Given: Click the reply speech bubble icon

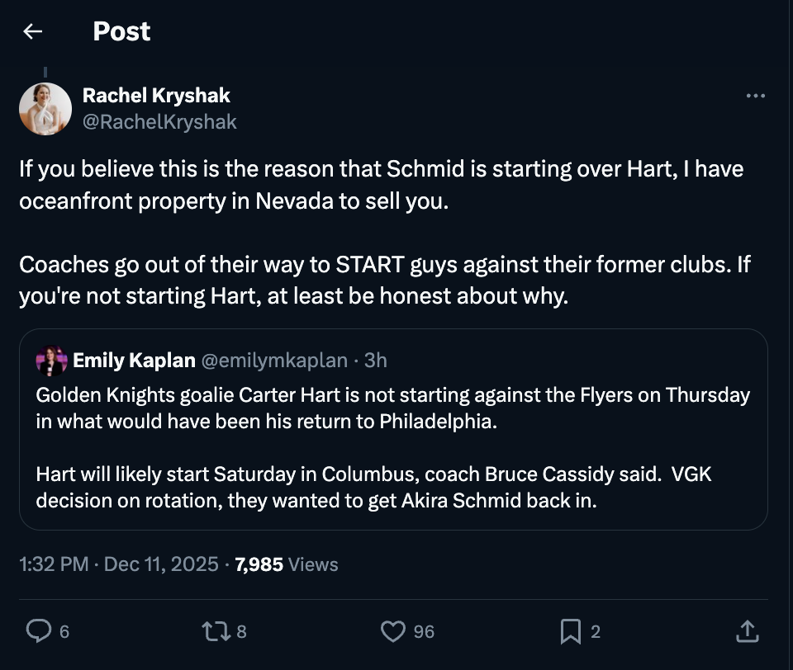Looking at the screenshot, I should click(38, 631).
